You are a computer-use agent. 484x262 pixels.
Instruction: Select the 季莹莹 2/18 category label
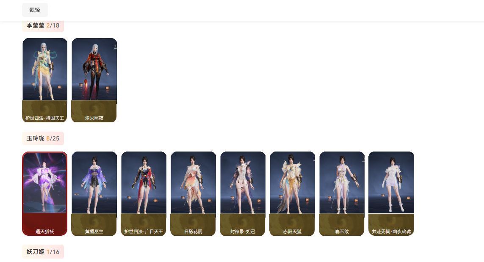point(43,26)
